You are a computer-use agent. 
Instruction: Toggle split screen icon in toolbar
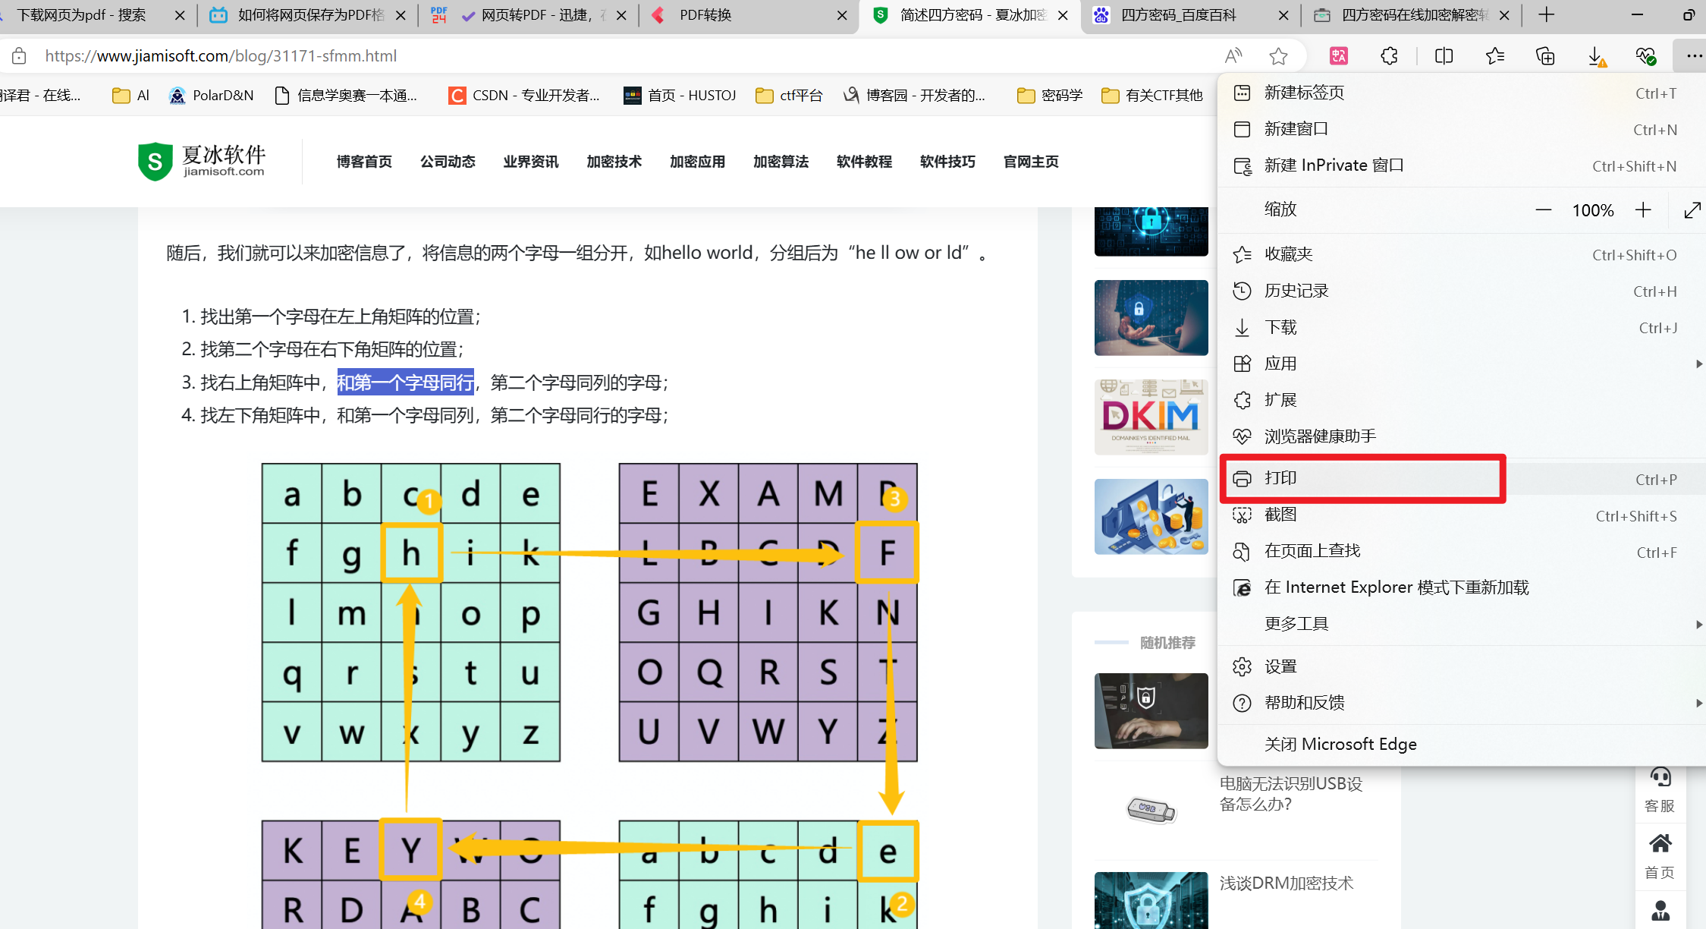click(x=1444, y=55)
